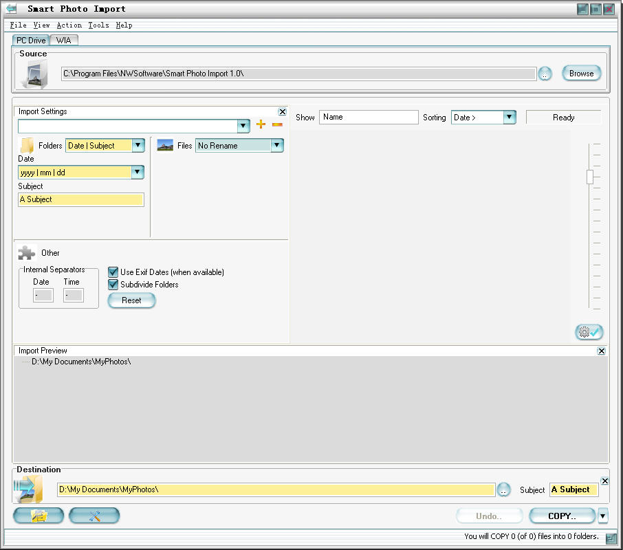Click the open folder button at bottom left

(x=39, y=516)
